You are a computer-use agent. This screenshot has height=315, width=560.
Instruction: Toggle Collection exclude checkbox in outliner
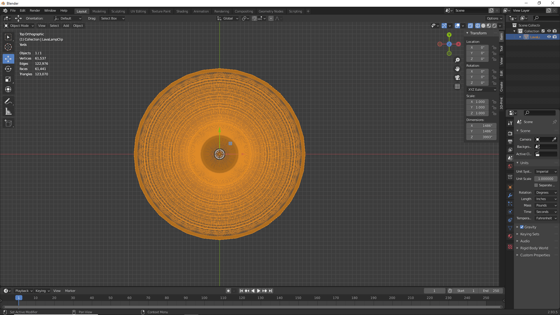(x=543, y=31)
